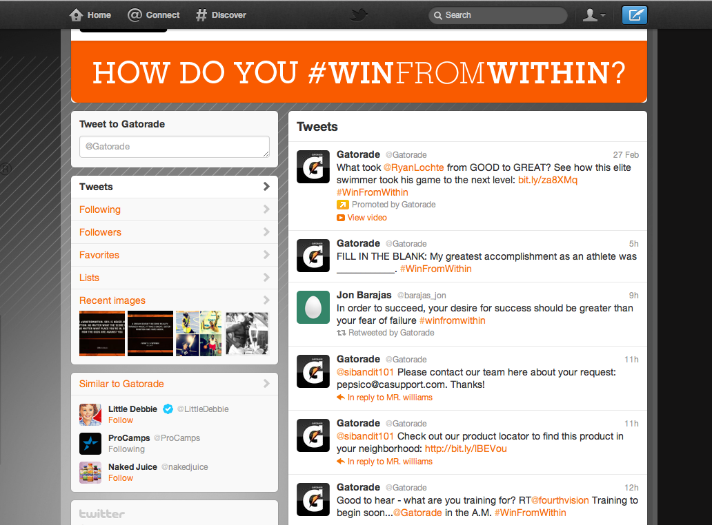Compose a new tweet

coord(634,15)
